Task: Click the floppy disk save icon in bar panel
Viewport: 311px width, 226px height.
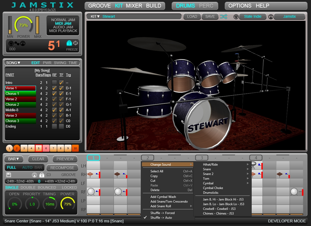Action: (x=9, y=175)
